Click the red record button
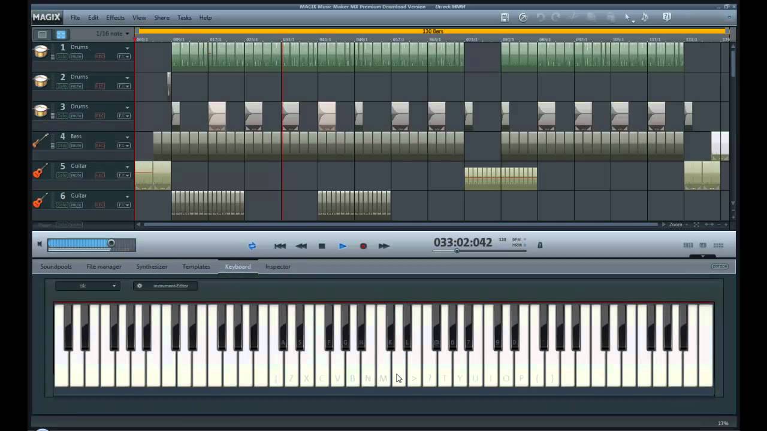The height and width of the screenshot is (431, 767). (x=363, y=246)
